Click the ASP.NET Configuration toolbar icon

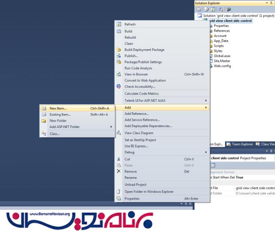(229, 9)
